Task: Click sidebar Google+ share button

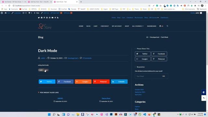Action: point(143,59)
